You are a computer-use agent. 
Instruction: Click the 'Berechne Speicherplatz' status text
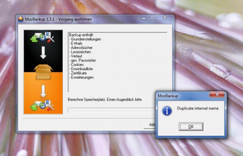(105, 99)
